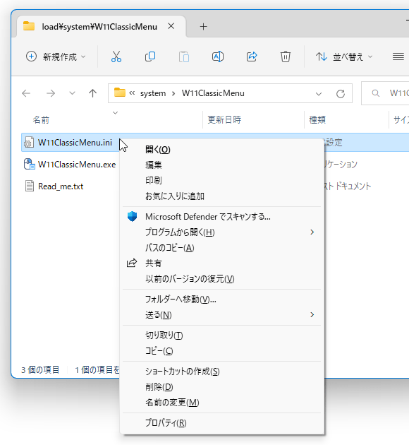Click W11ClassicMenu.ini settings file icon
Screen dimensions: 409x445
29,142
